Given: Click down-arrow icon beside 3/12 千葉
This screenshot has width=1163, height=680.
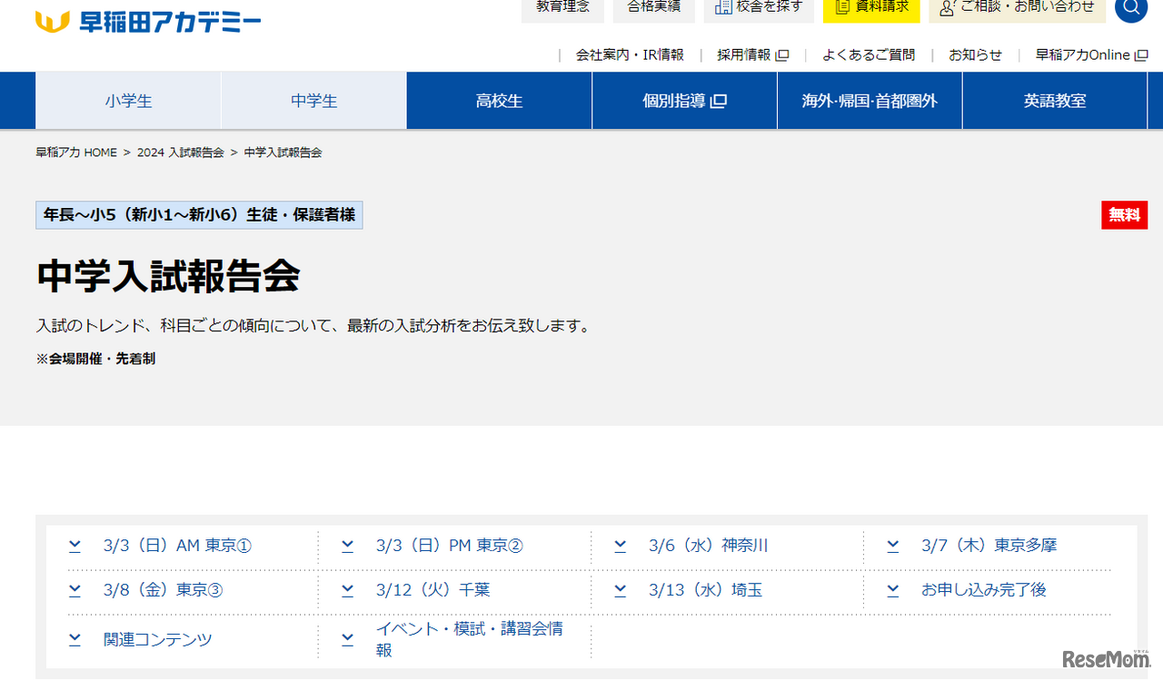Looking at the screenshot, I should tap(347, 590).
